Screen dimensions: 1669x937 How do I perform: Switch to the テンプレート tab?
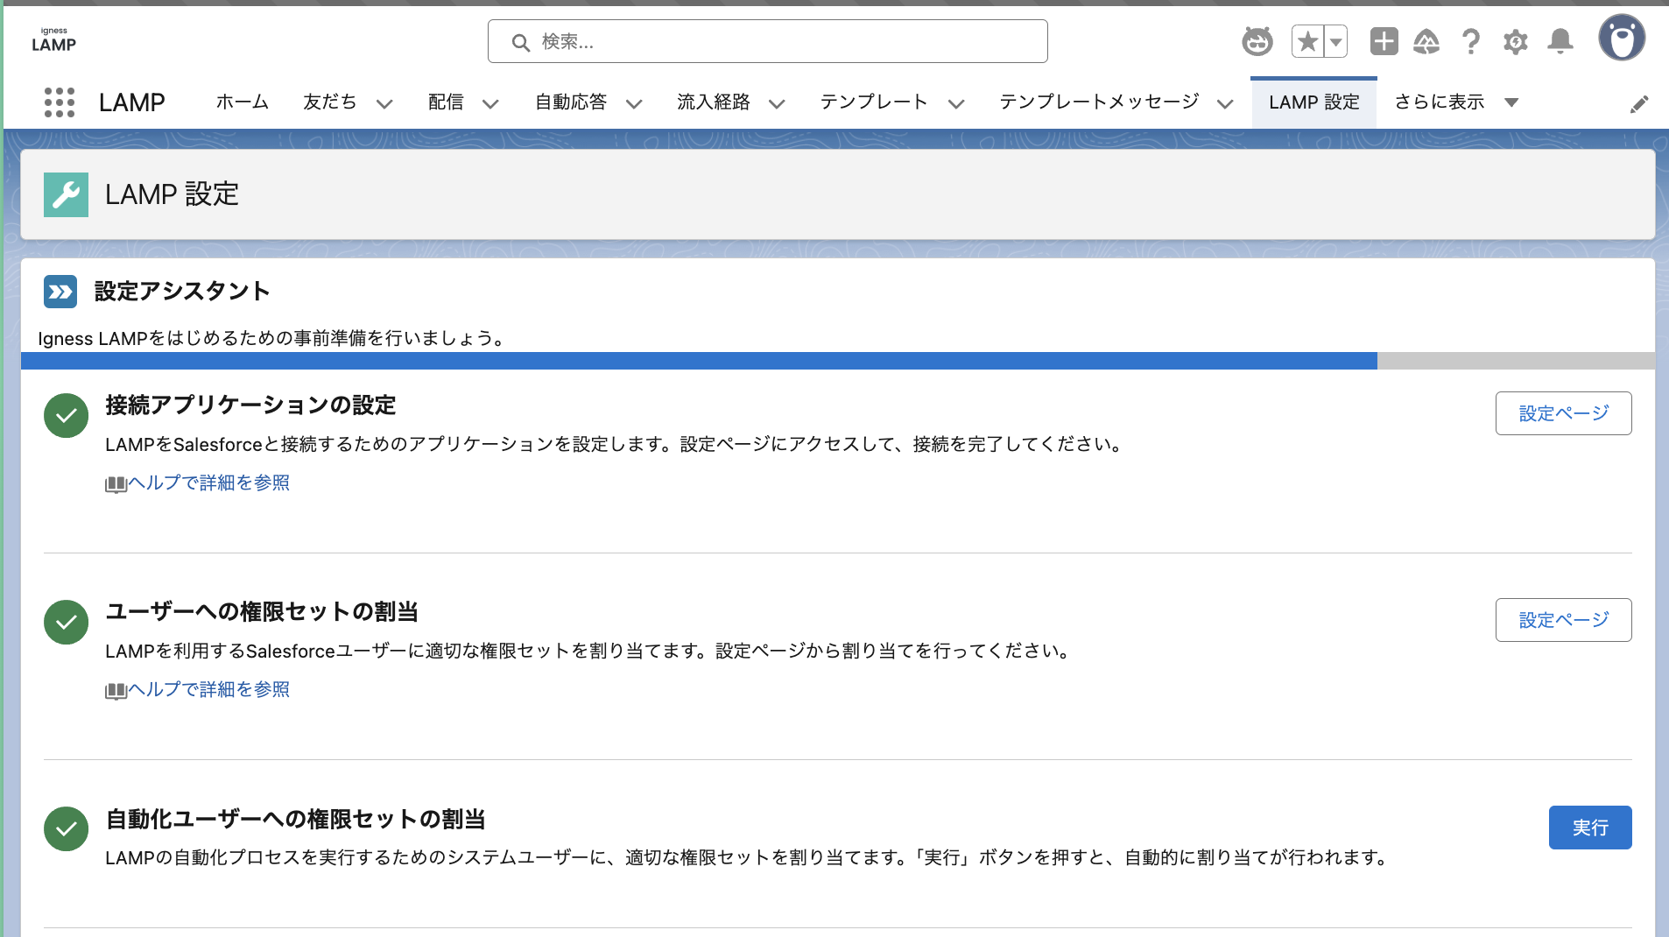click(x=873, y=102)
